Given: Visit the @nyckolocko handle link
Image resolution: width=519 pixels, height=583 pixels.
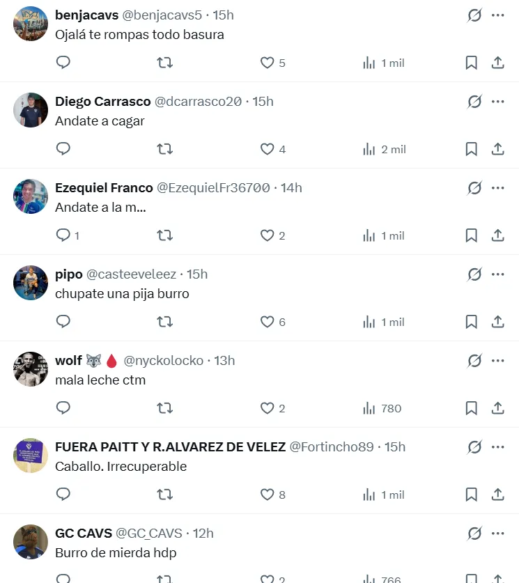Looking at the screenshot, I should (164, 361).
